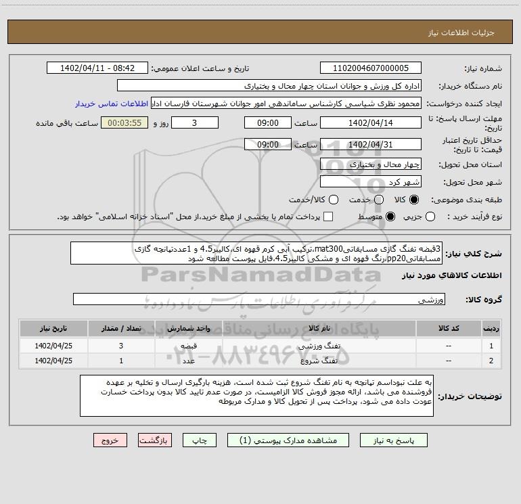Screen dimensions: 521x504
Task: Click the کد کالا column header
Action: point(449,328)
